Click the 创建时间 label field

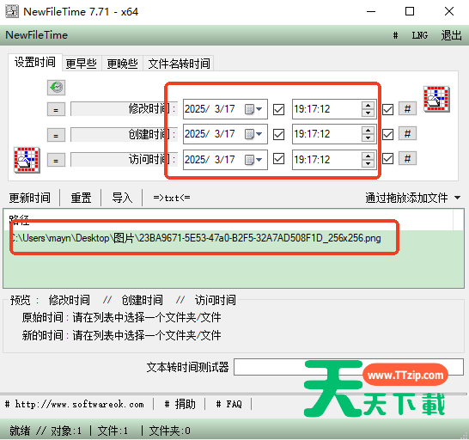pos(124,134)
